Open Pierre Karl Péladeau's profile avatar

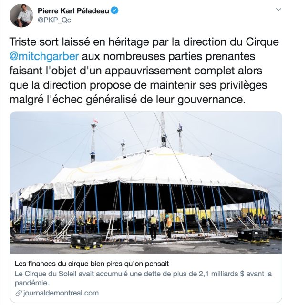point(21,15)
